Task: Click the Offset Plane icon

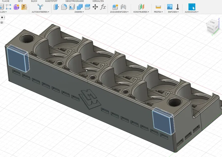Action: tap(141, 7)
